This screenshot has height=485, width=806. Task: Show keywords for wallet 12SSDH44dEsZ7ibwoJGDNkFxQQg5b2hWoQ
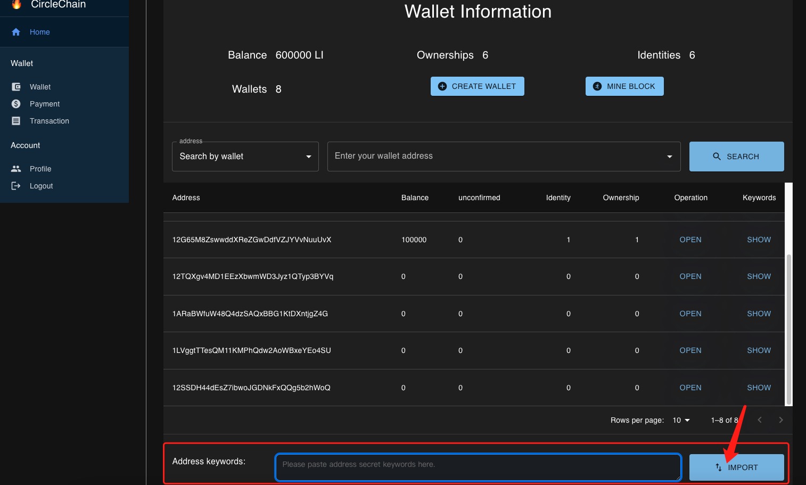(759, 388)
